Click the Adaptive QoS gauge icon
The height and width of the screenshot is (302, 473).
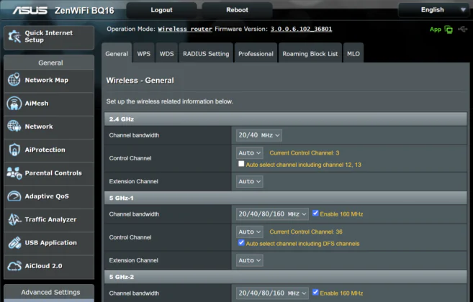pyautogui.click(x=14, y=196)
